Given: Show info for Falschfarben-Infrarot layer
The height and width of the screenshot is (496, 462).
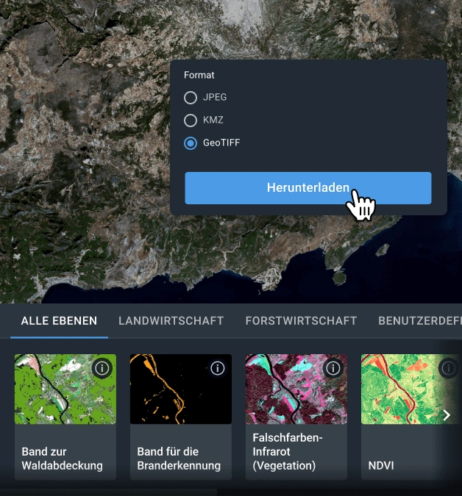Looking at the screenshot, I should tap(333, 368).
